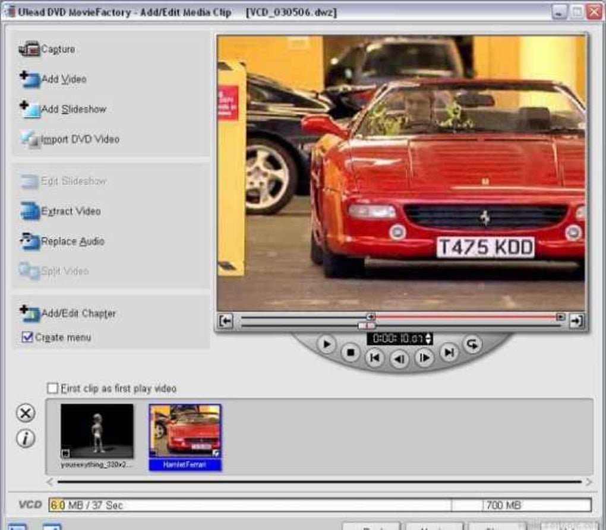Step back one frame
This screenshot has height=530, width=606.
click(399, 360)
